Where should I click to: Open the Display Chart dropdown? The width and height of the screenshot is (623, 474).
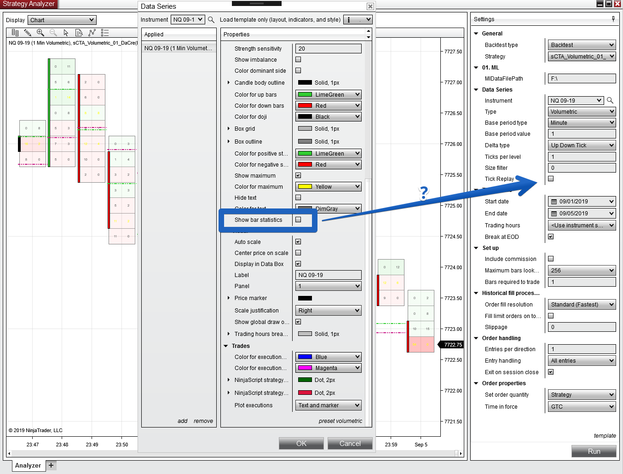pyautogui.click(x=62, y=20)
